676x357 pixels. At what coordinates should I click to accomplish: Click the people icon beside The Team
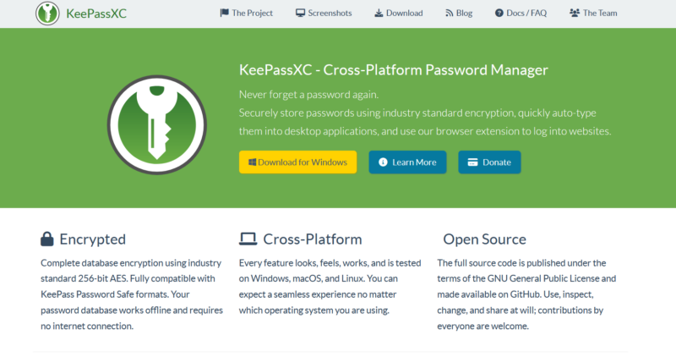[x=575, y=13]
